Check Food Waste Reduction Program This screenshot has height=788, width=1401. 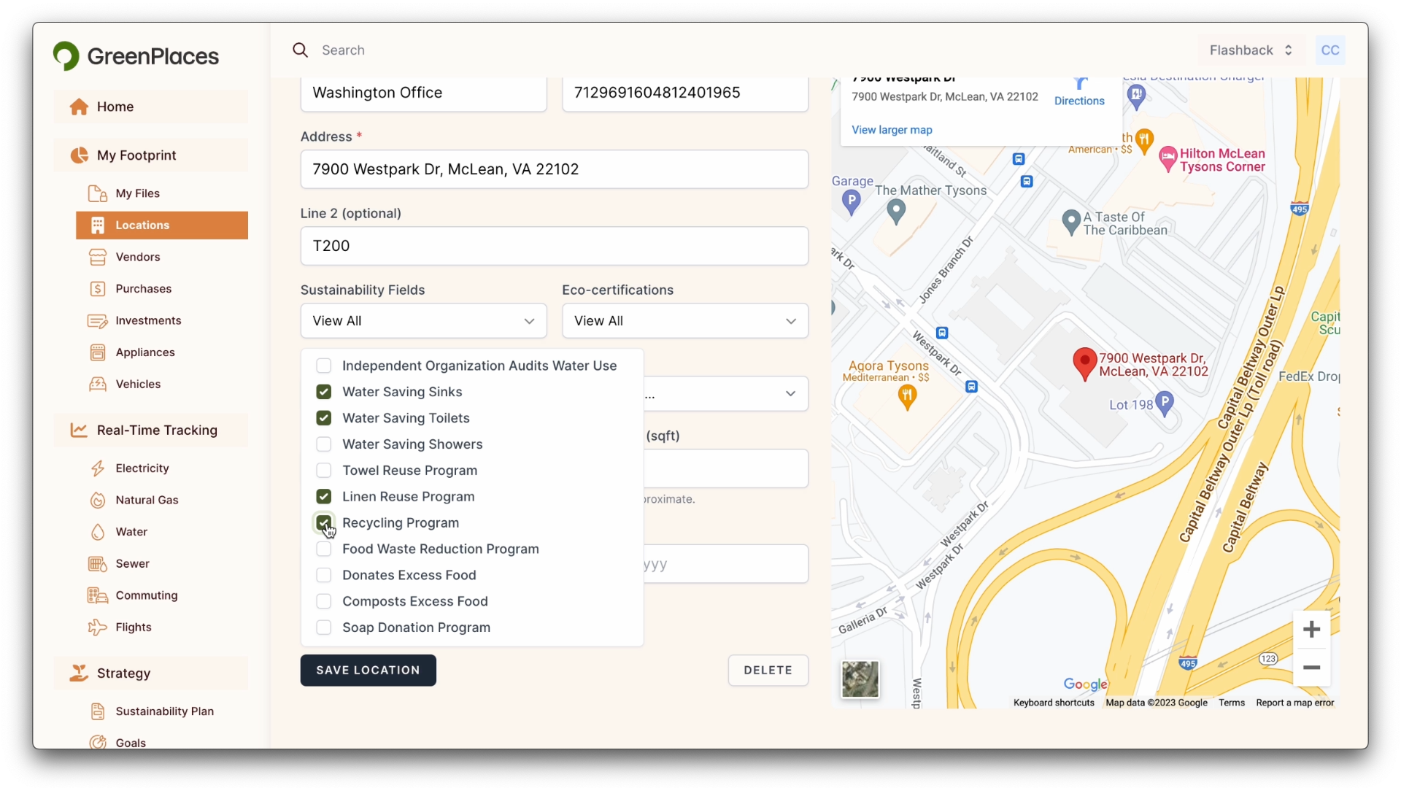click(x=323, y=549)
